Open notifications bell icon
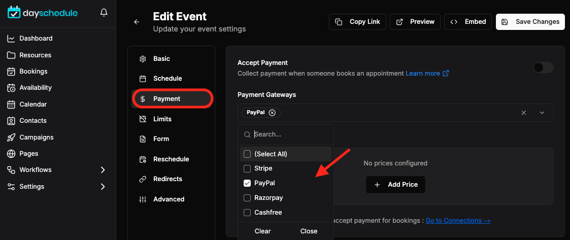Viewport: 570px width, 240px height. point(104,13)
